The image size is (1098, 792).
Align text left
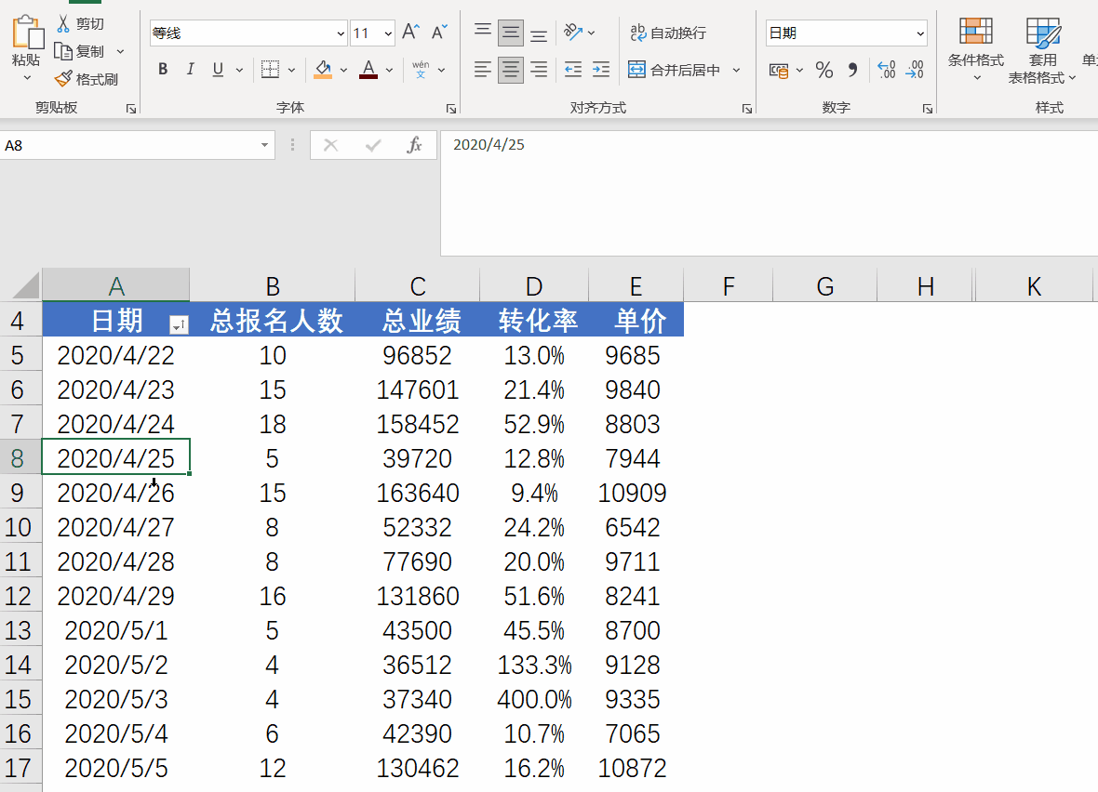point(483,70)
